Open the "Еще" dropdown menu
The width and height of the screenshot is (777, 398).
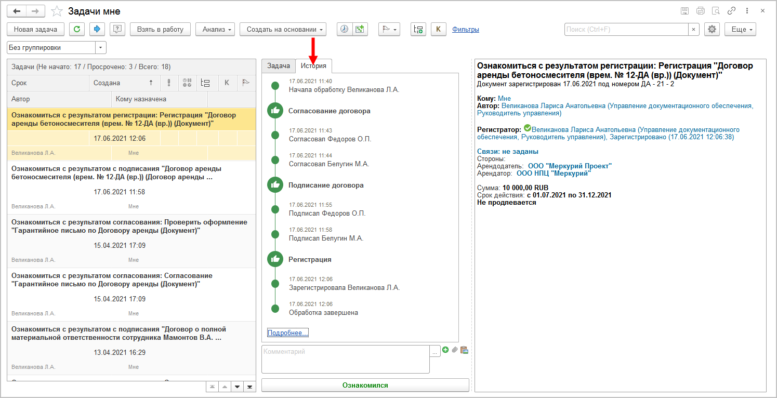click(740, 30)
